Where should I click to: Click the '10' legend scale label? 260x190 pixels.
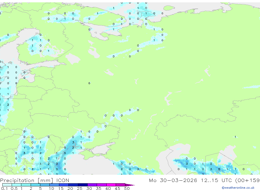click(51, 188)
